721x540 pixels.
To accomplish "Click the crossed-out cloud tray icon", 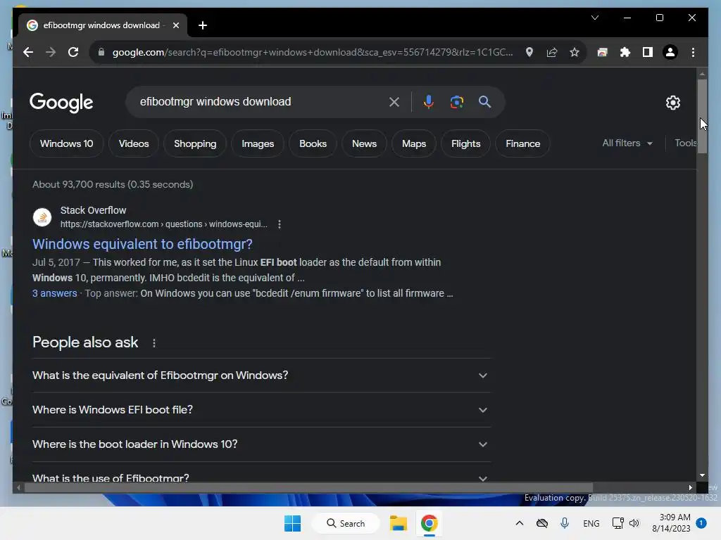I will click(x=542, y=523).
